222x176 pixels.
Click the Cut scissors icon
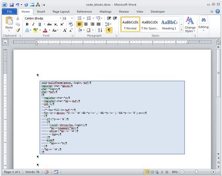(x=18, y=18)
